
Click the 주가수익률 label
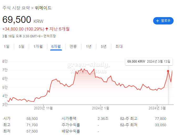point(71,125)
